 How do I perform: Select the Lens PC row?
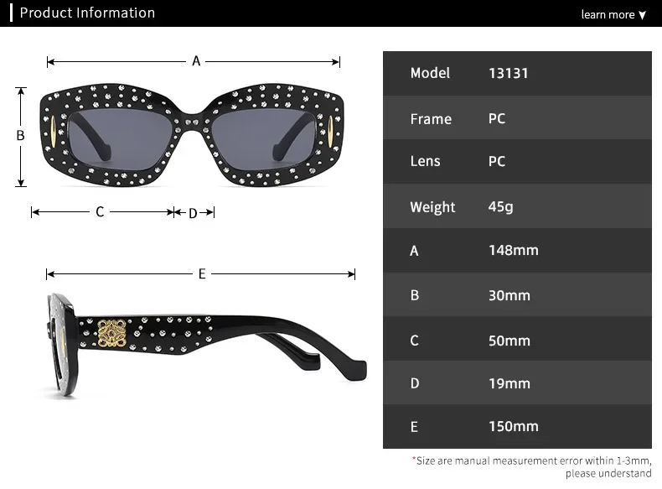(x=517, y=161)
